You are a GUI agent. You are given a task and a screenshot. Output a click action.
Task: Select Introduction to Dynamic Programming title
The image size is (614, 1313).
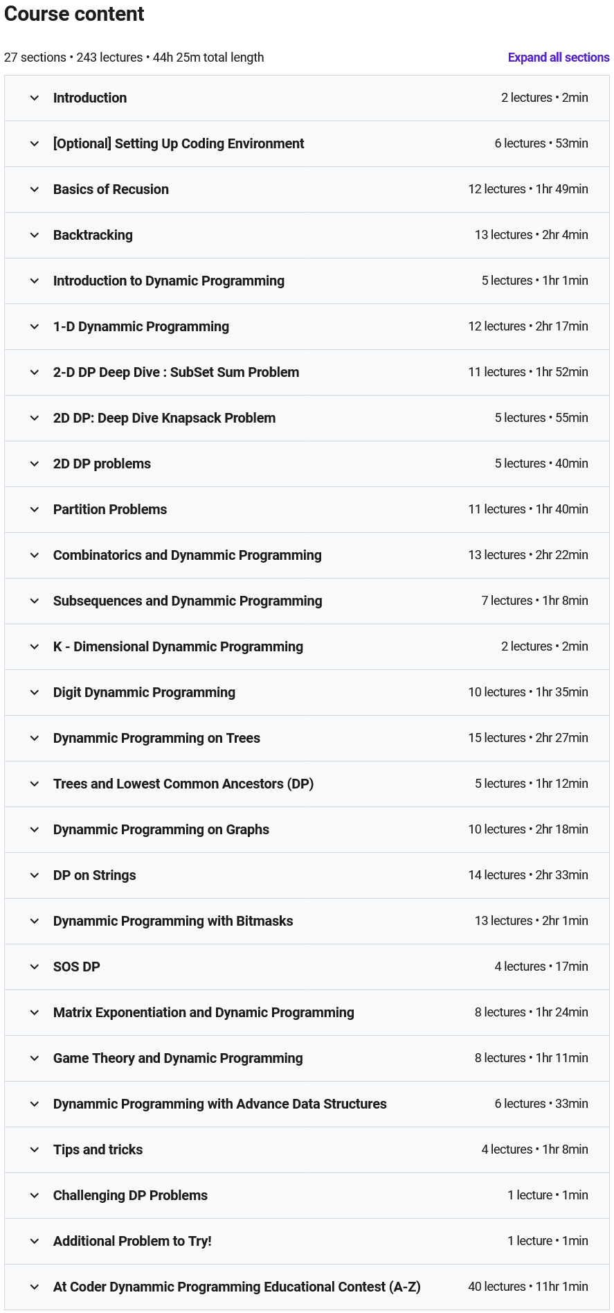tap(169, 281)
